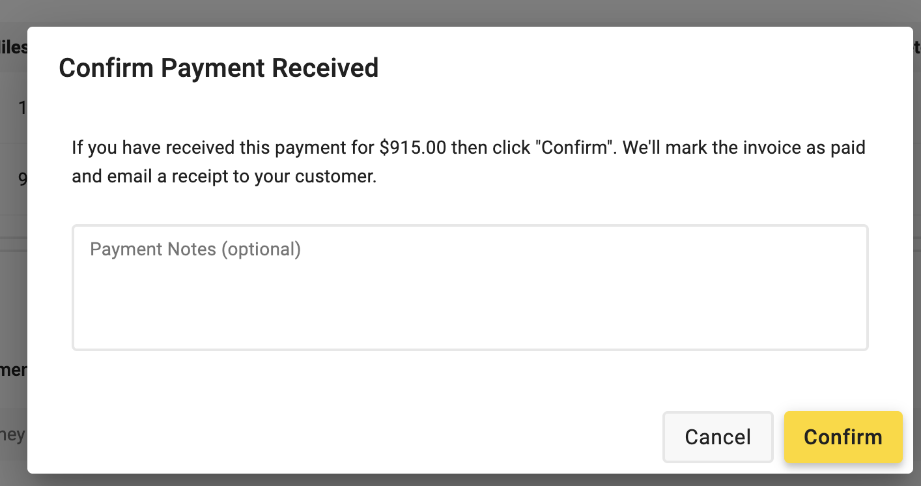Click the partially hidden "ney" text behind the dialog

tap(13, 435)
